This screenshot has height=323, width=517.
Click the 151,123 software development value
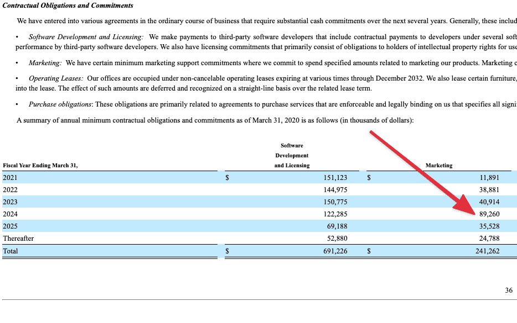click(335, 177)
